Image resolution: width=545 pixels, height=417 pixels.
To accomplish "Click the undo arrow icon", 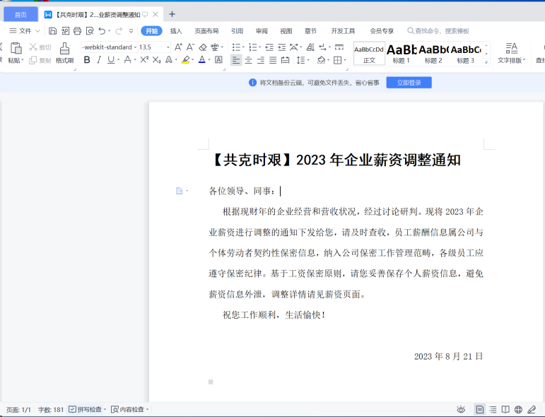I will click(x=102, y=31).
